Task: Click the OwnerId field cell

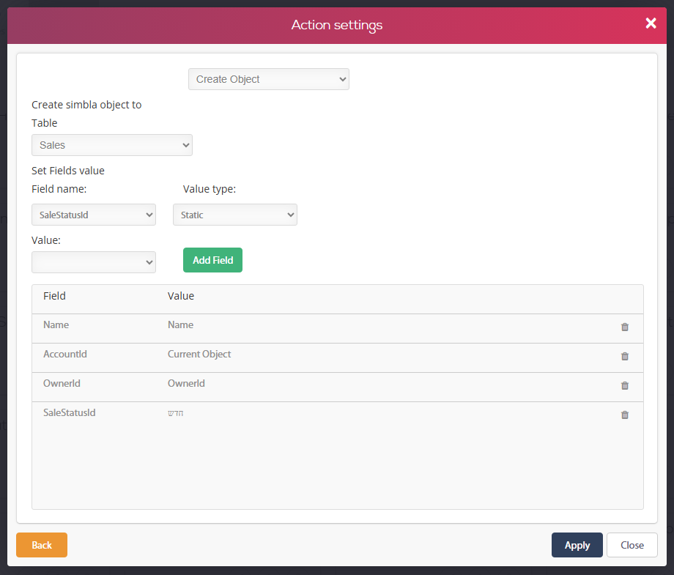Action: [62, 383]
